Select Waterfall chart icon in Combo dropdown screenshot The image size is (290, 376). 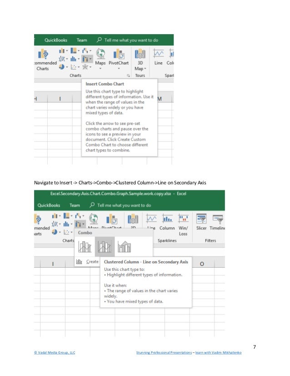(x=78, y=216)
